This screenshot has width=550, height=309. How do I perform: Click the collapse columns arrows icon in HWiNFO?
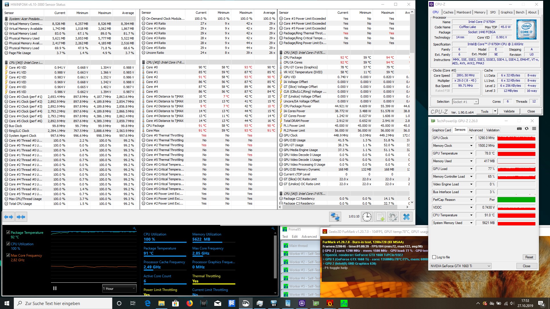(21, 217)
